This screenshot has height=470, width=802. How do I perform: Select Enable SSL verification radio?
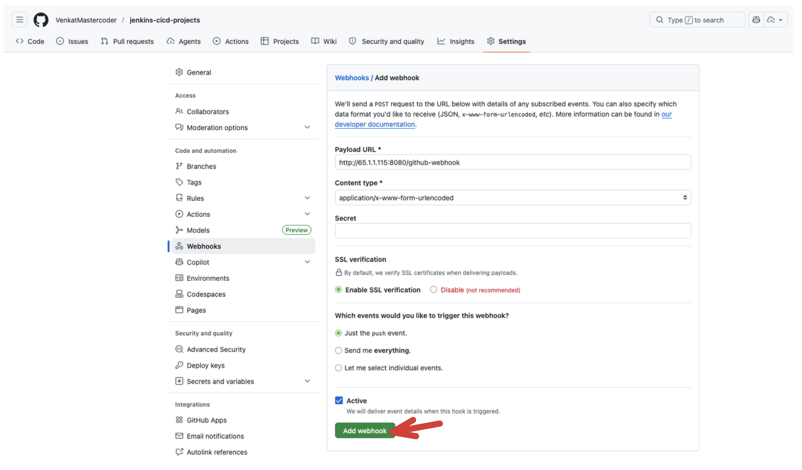(338, 290)
